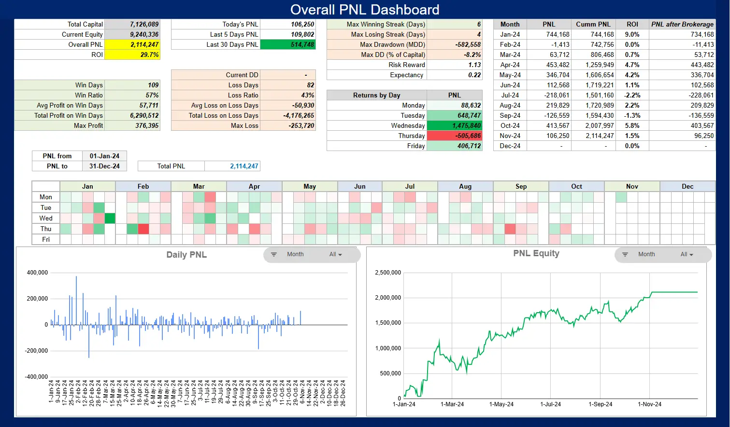Select the Mar heatmap column header
730x427 pixels.
click(199, 186)
